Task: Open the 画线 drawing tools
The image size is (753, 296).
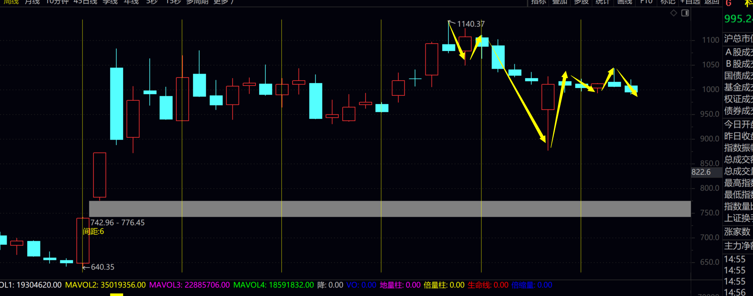Action: (624, 2)
